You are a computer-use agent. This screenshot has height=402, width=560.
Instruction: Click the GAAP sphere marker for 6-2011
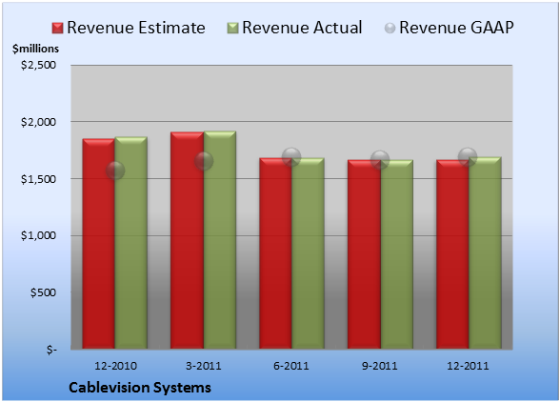click(x=291, y=156)
